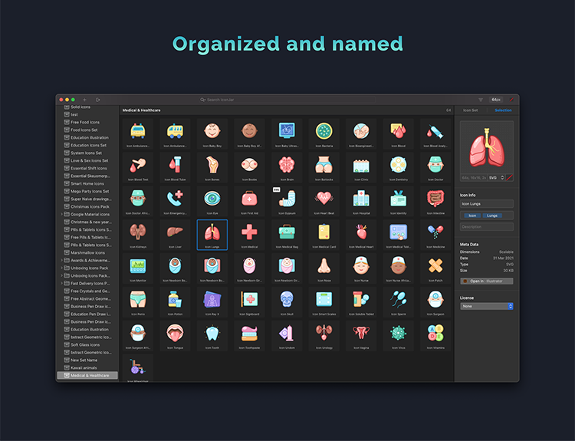
Task: Switch to the Selection tab
Action: 503,110
